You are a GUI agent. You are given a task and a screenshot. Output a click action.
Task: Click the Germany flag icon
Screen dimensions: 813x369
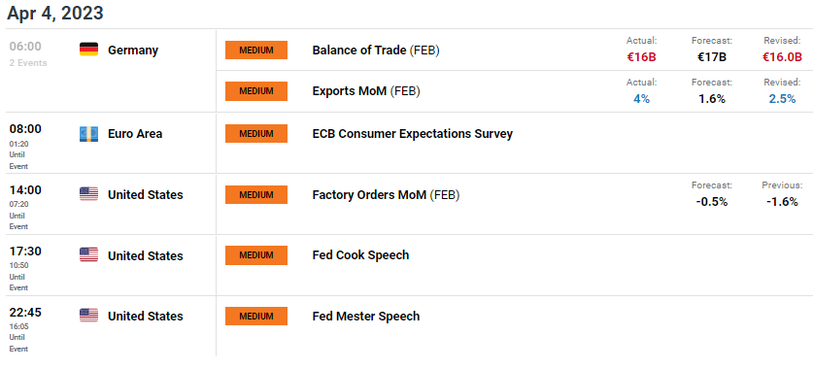pos(88,50)
